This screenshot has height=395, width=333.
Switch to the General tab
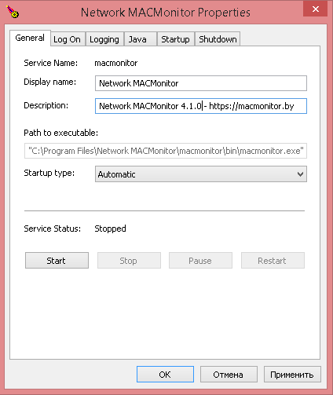(x=30, y=38)
